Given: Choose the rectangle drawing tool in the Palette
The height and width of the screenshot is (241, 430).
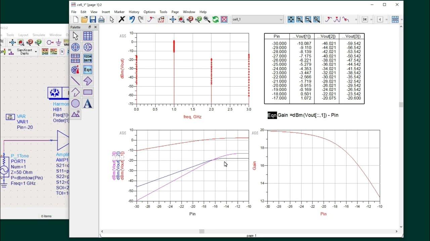Looking at the screenshot, I should (88, 92).
